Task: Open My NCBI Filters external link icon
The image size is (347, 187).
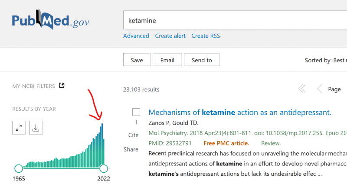Action: tap(62, 86)
